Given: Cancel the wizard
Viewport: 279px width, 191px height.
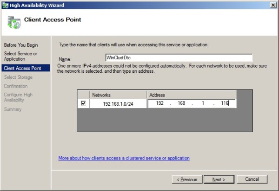Looking at the screenshot, I should (x=252, y=179).
